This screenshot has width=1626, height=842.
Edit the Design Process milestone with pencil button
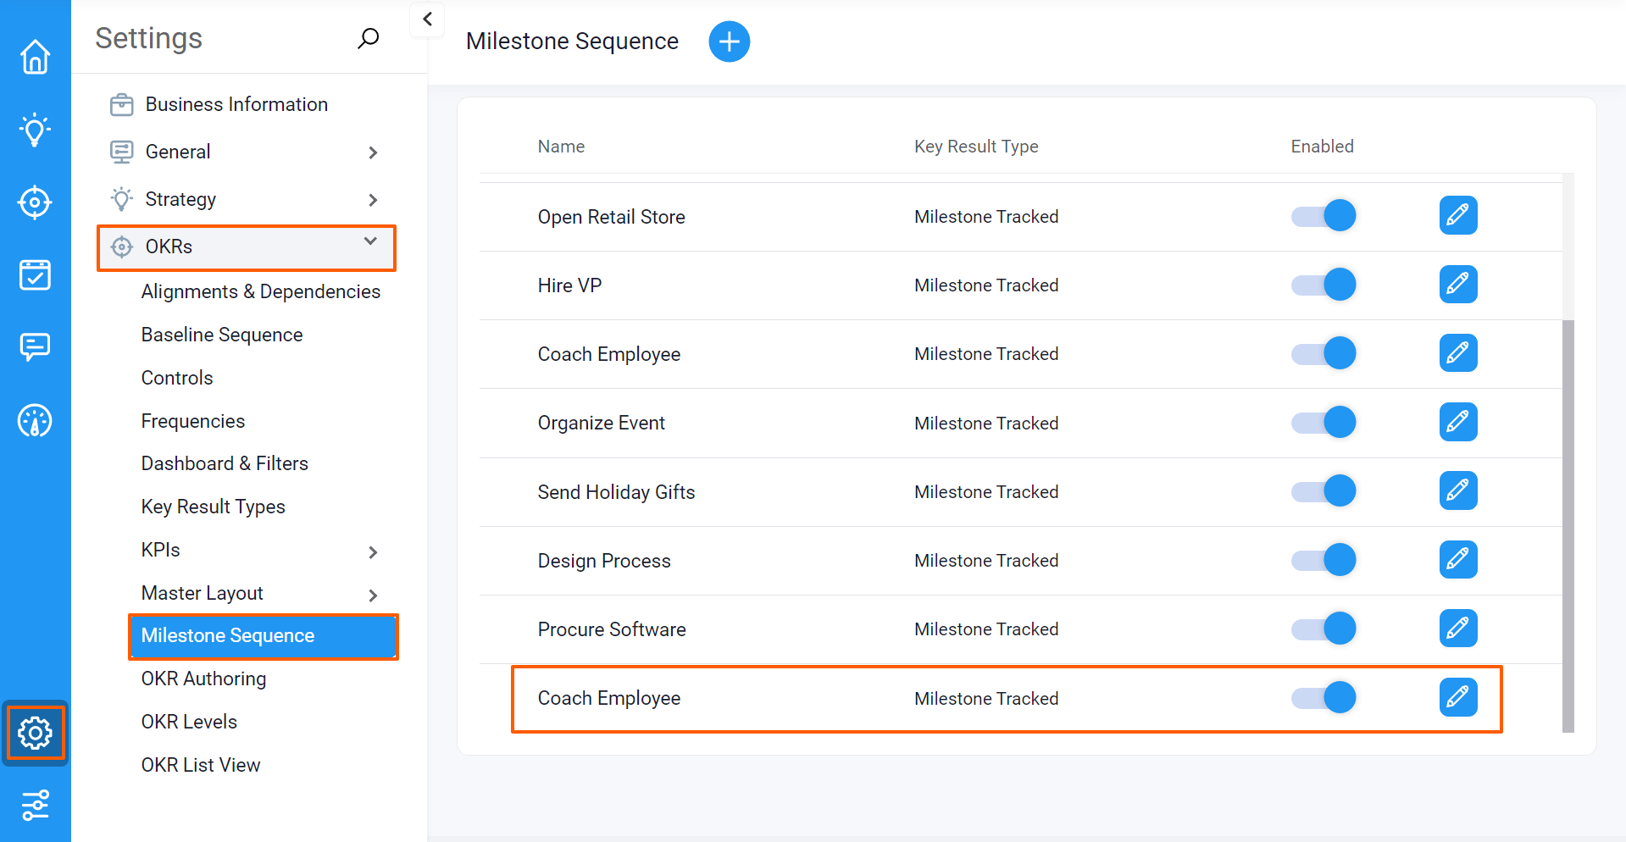(1457, 559)
